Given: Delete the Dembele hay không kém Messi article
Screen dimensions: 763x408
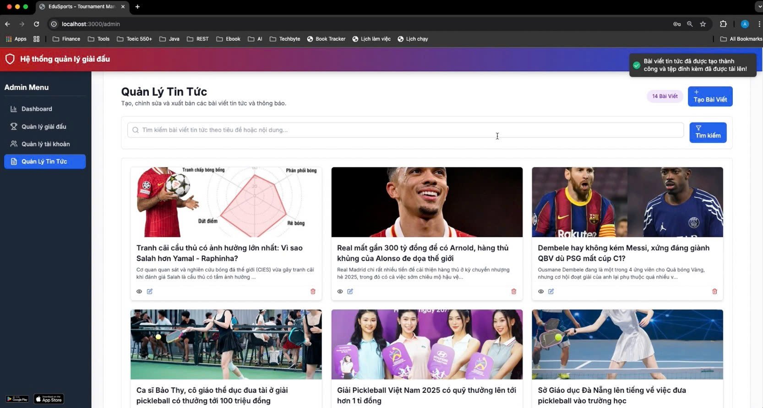Looking at the screenshot, I should (714, 291).
